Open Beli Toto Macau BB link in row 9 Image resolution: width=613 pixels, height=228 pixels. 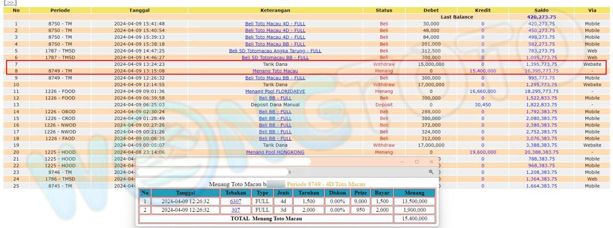click(x=275, y=78)
